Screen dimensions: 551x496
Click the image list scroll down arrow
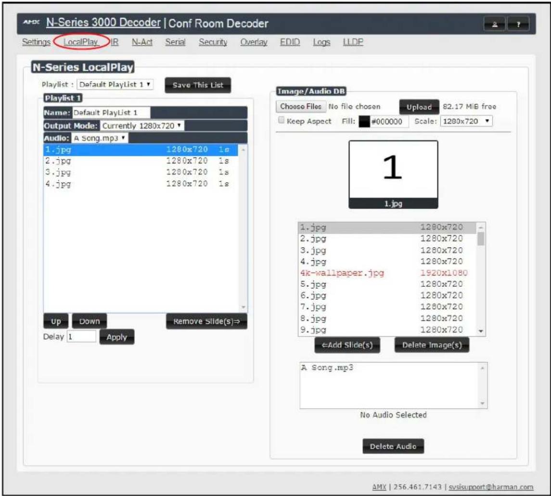point(481,331)
